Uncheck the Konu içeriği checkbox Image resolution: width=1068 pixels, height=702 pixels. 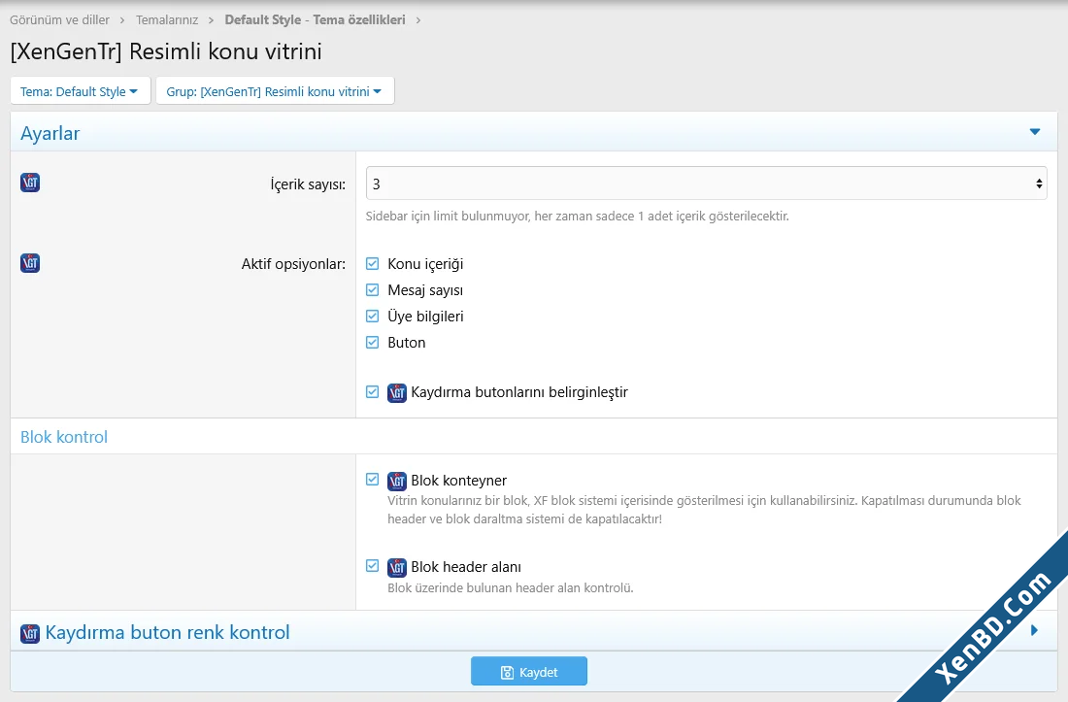coord(372,263)
